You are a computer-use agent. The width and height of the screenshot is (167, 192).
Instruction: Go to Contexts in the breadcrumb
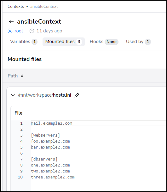click(x=16, y=6)
